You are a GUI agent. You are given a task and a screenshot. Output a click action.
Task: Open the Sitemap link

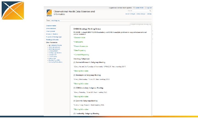(x=149, y=14)
